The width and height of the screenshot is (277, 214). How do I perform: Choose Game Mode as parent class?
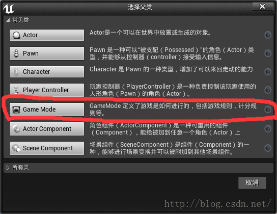coord(47,110)
